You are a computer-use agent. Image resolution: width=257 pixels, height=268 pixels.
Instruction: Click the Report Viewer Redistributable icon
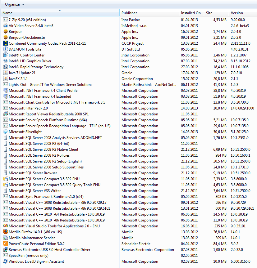tap(6, 114)
